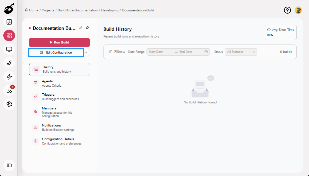Image resolution: width=309 pixels, height=176 pixels.
Task: Go to Home breadcrumb link
Action: (34, 10)
